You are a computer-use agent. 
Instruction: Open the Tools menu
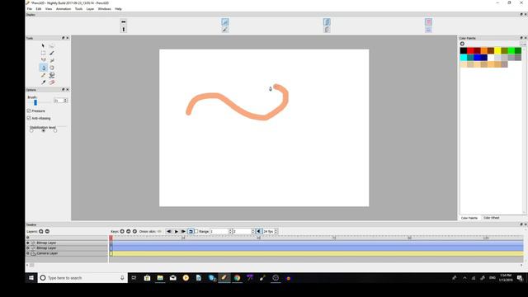(78, 9)
